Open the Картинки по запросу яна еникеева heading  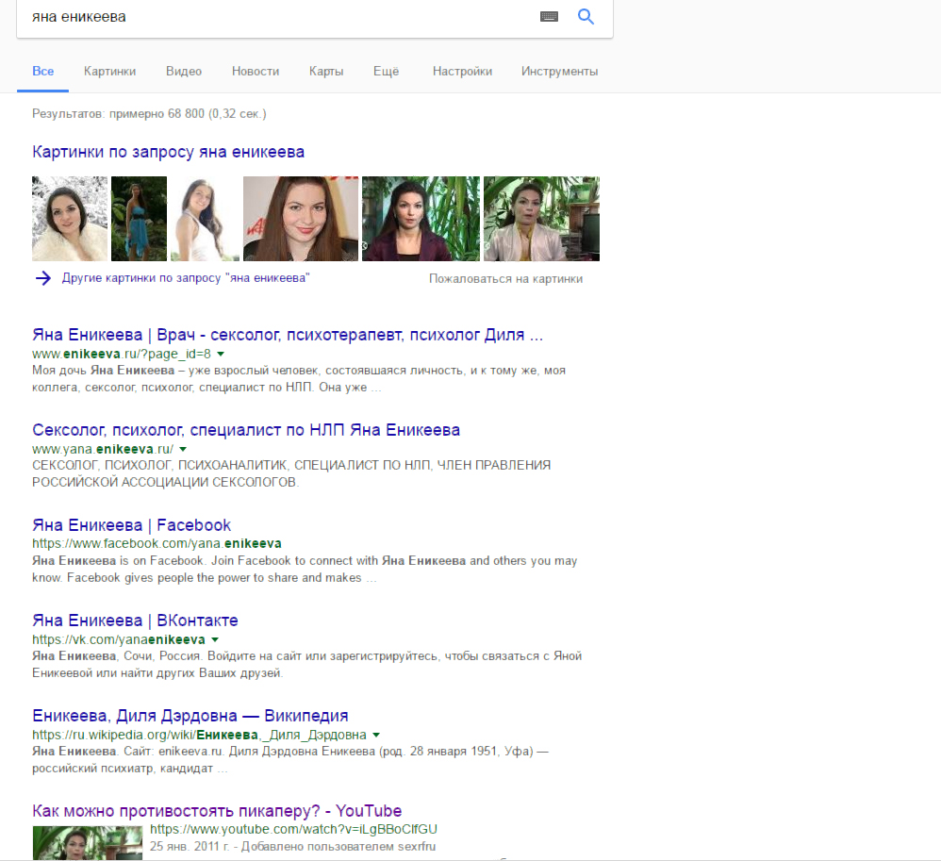[x=168, y=152]
